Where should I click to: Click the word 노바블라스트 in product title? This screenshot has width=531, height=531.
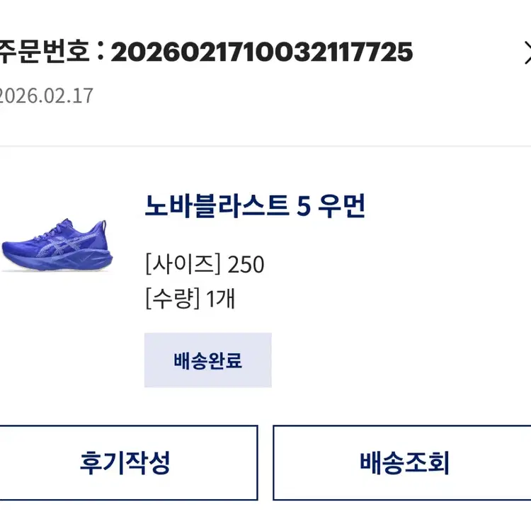[x=217, y=205]
